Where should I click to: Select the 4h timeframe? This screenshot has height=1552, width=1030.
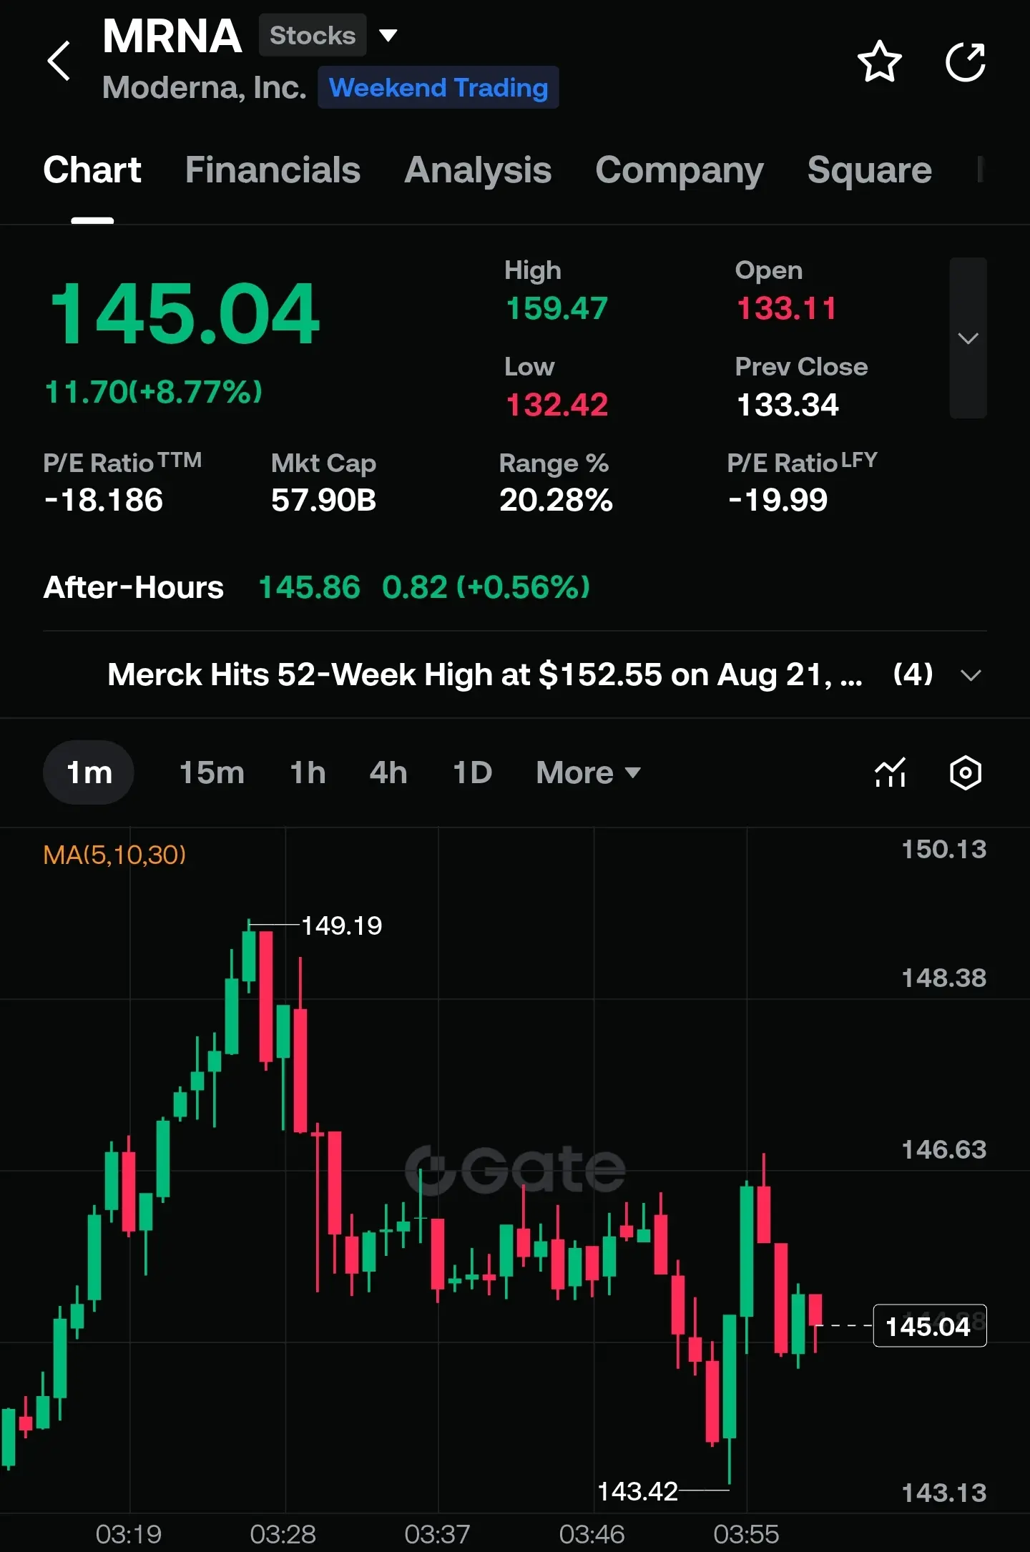(388, 772)
